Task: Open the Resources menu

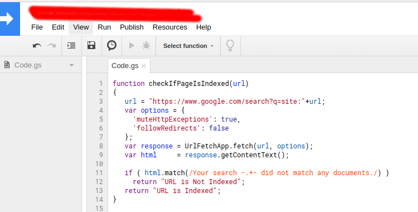Action: 170,27
